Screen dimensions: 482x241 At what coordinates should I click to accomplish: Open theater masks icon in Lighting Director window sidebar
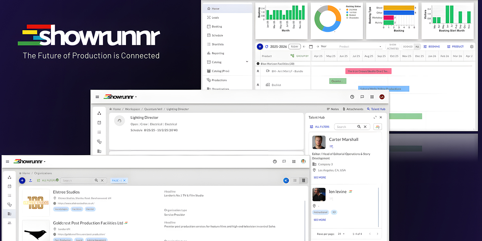click(99, 142)
